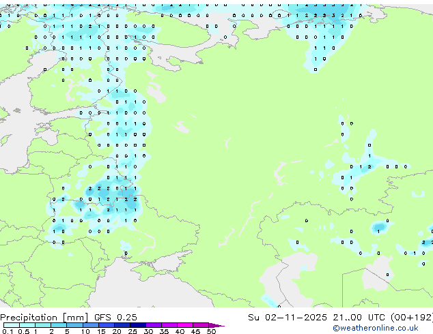This screenshot has height=334, width=433.
Task: Click the '20' legend scale label
Action: (x=117, y=331)
